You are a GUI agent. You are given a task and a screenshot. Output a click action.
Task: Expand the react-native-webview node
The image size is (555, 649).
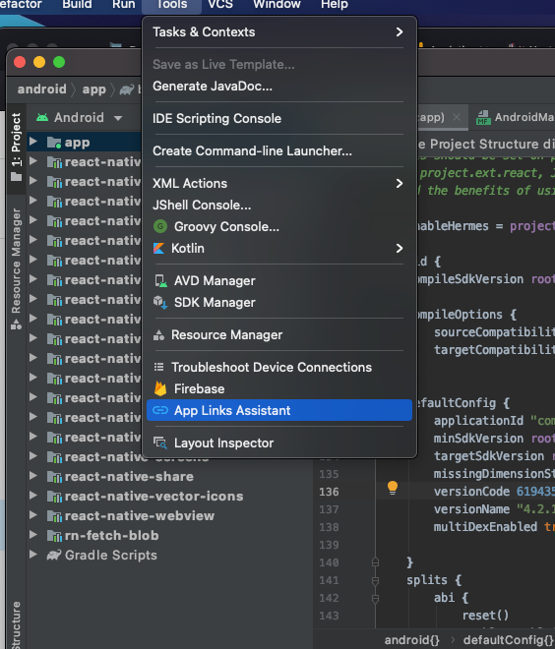[x=33, y=515]
